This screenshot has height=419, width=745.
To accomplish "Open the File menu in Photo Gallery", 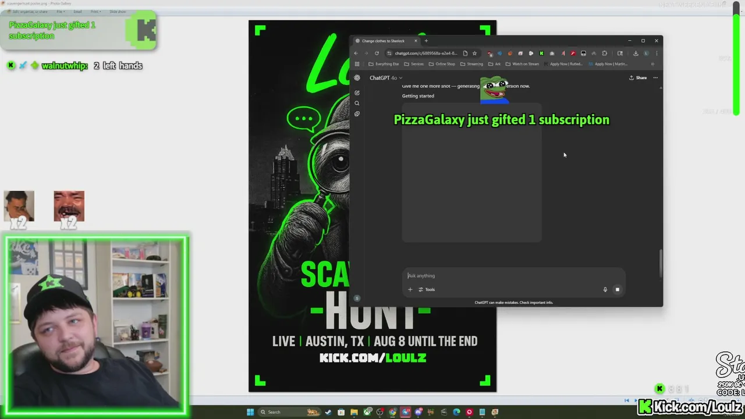I will tap(61, 12).
